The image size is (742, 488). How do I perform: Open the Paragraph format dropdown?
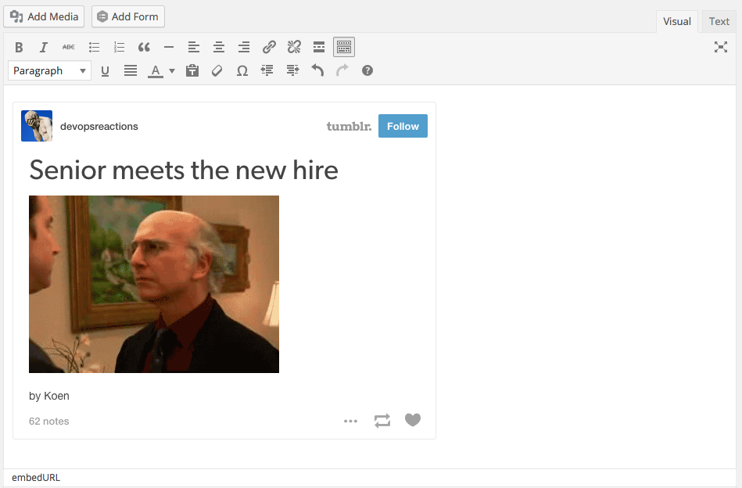pyautogui.click(x=49, y=71)
